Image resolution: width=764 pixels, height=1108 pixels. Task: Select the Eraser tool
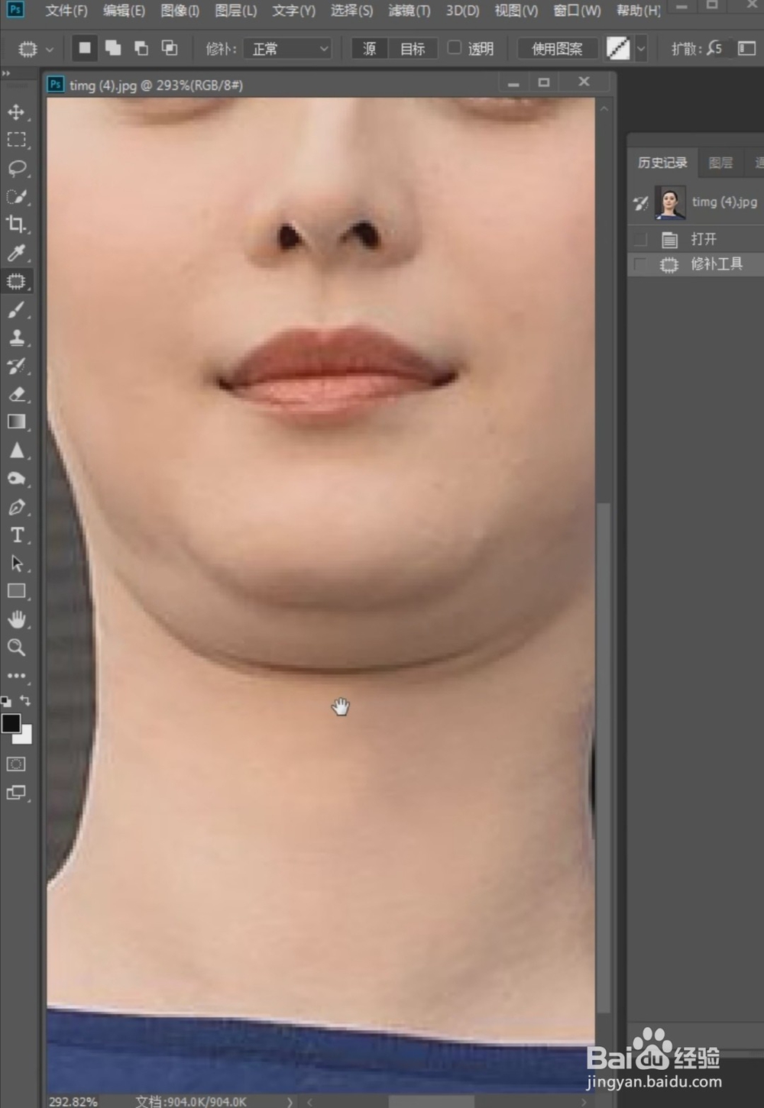(x=16, y=394)
